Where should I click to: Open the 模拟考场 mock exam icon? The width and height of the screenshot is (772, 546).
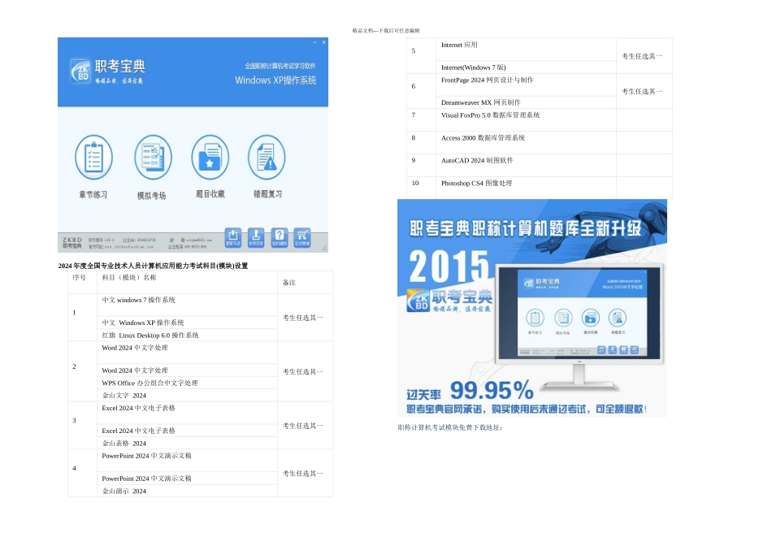tap(153, 158)
